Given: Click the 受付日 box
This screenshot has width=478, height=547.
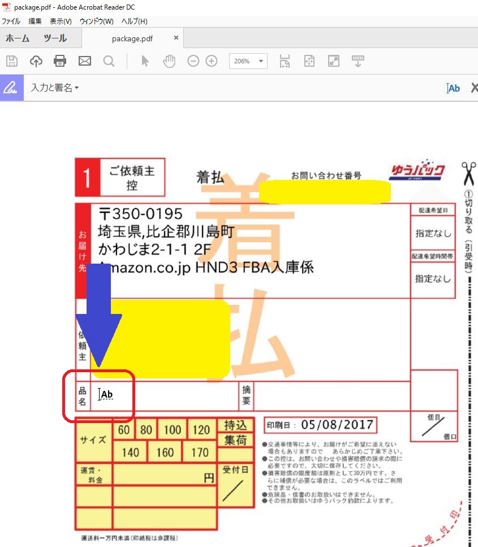Looking at the screenshot, I should point(235,485).
